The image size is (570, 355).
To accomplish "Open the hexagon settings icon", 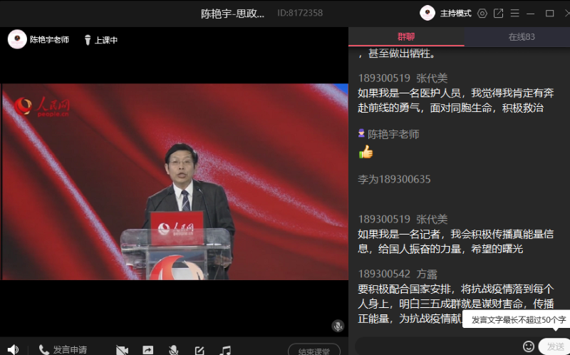I will [x=482, y=13].
